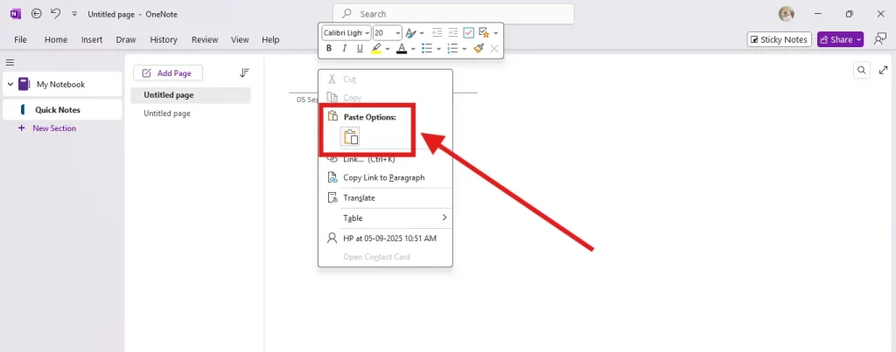The width and height of the screenshot is (896, 352).
Task: Click the OneNote app logo icon
Action: click(16, 14)
